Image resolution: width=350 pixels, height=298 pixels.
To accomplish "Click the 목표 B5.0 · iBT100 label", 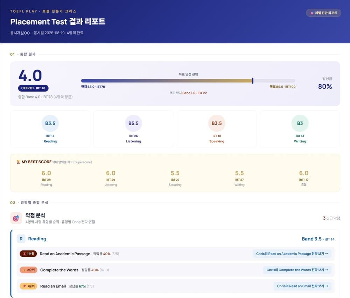I will (x=282, y=87).
